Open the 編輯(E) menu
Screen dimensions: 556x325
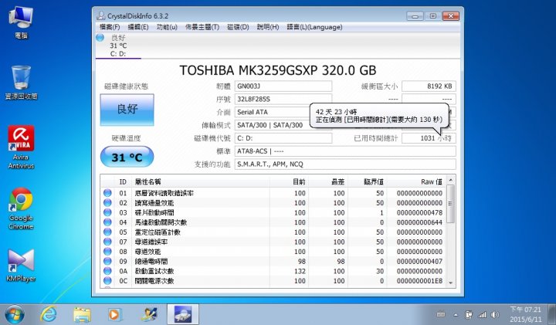(x=138, y=27)
